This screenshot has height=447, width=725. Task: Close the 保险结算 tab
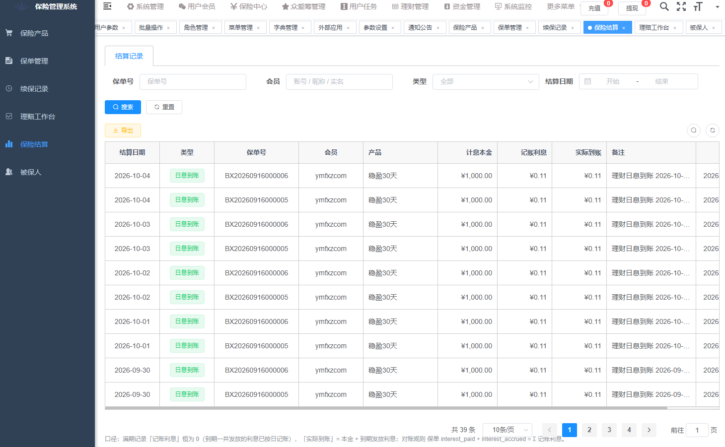624,28
